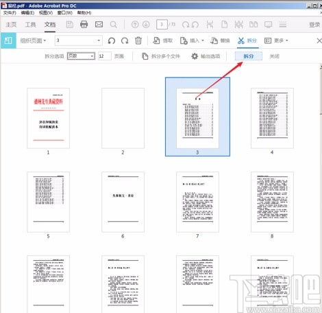Rotate selected page clockwise in organize bar
Viewport: 322px width, 313px height.
[125, 40]
